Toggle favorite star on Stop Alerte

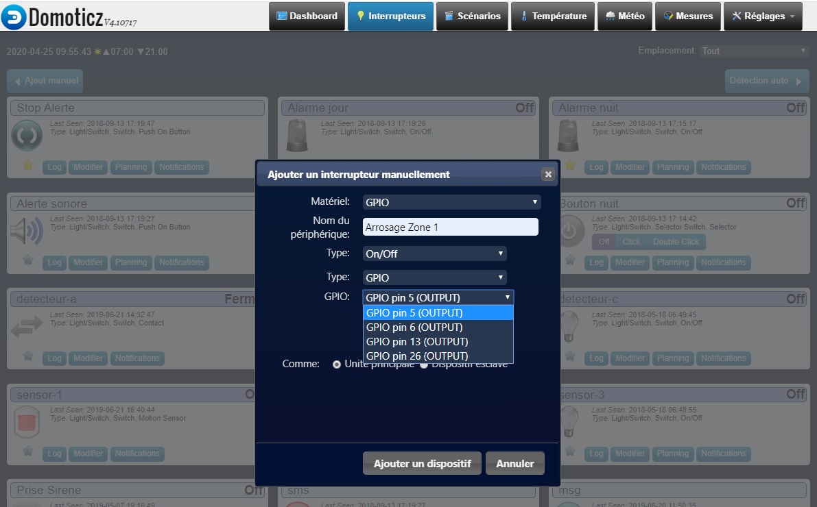click(28, 165)
